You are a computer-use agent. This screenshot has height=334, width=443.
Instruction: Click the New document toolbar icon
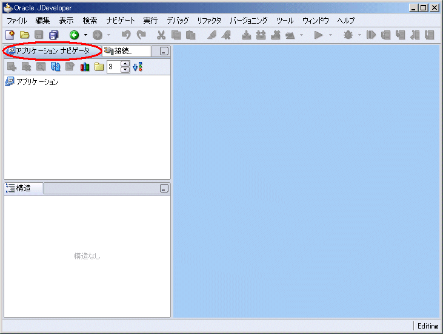tap(10, 35)
